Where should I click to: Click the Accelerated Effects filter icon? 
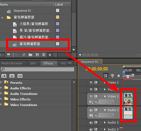[4, 76]
